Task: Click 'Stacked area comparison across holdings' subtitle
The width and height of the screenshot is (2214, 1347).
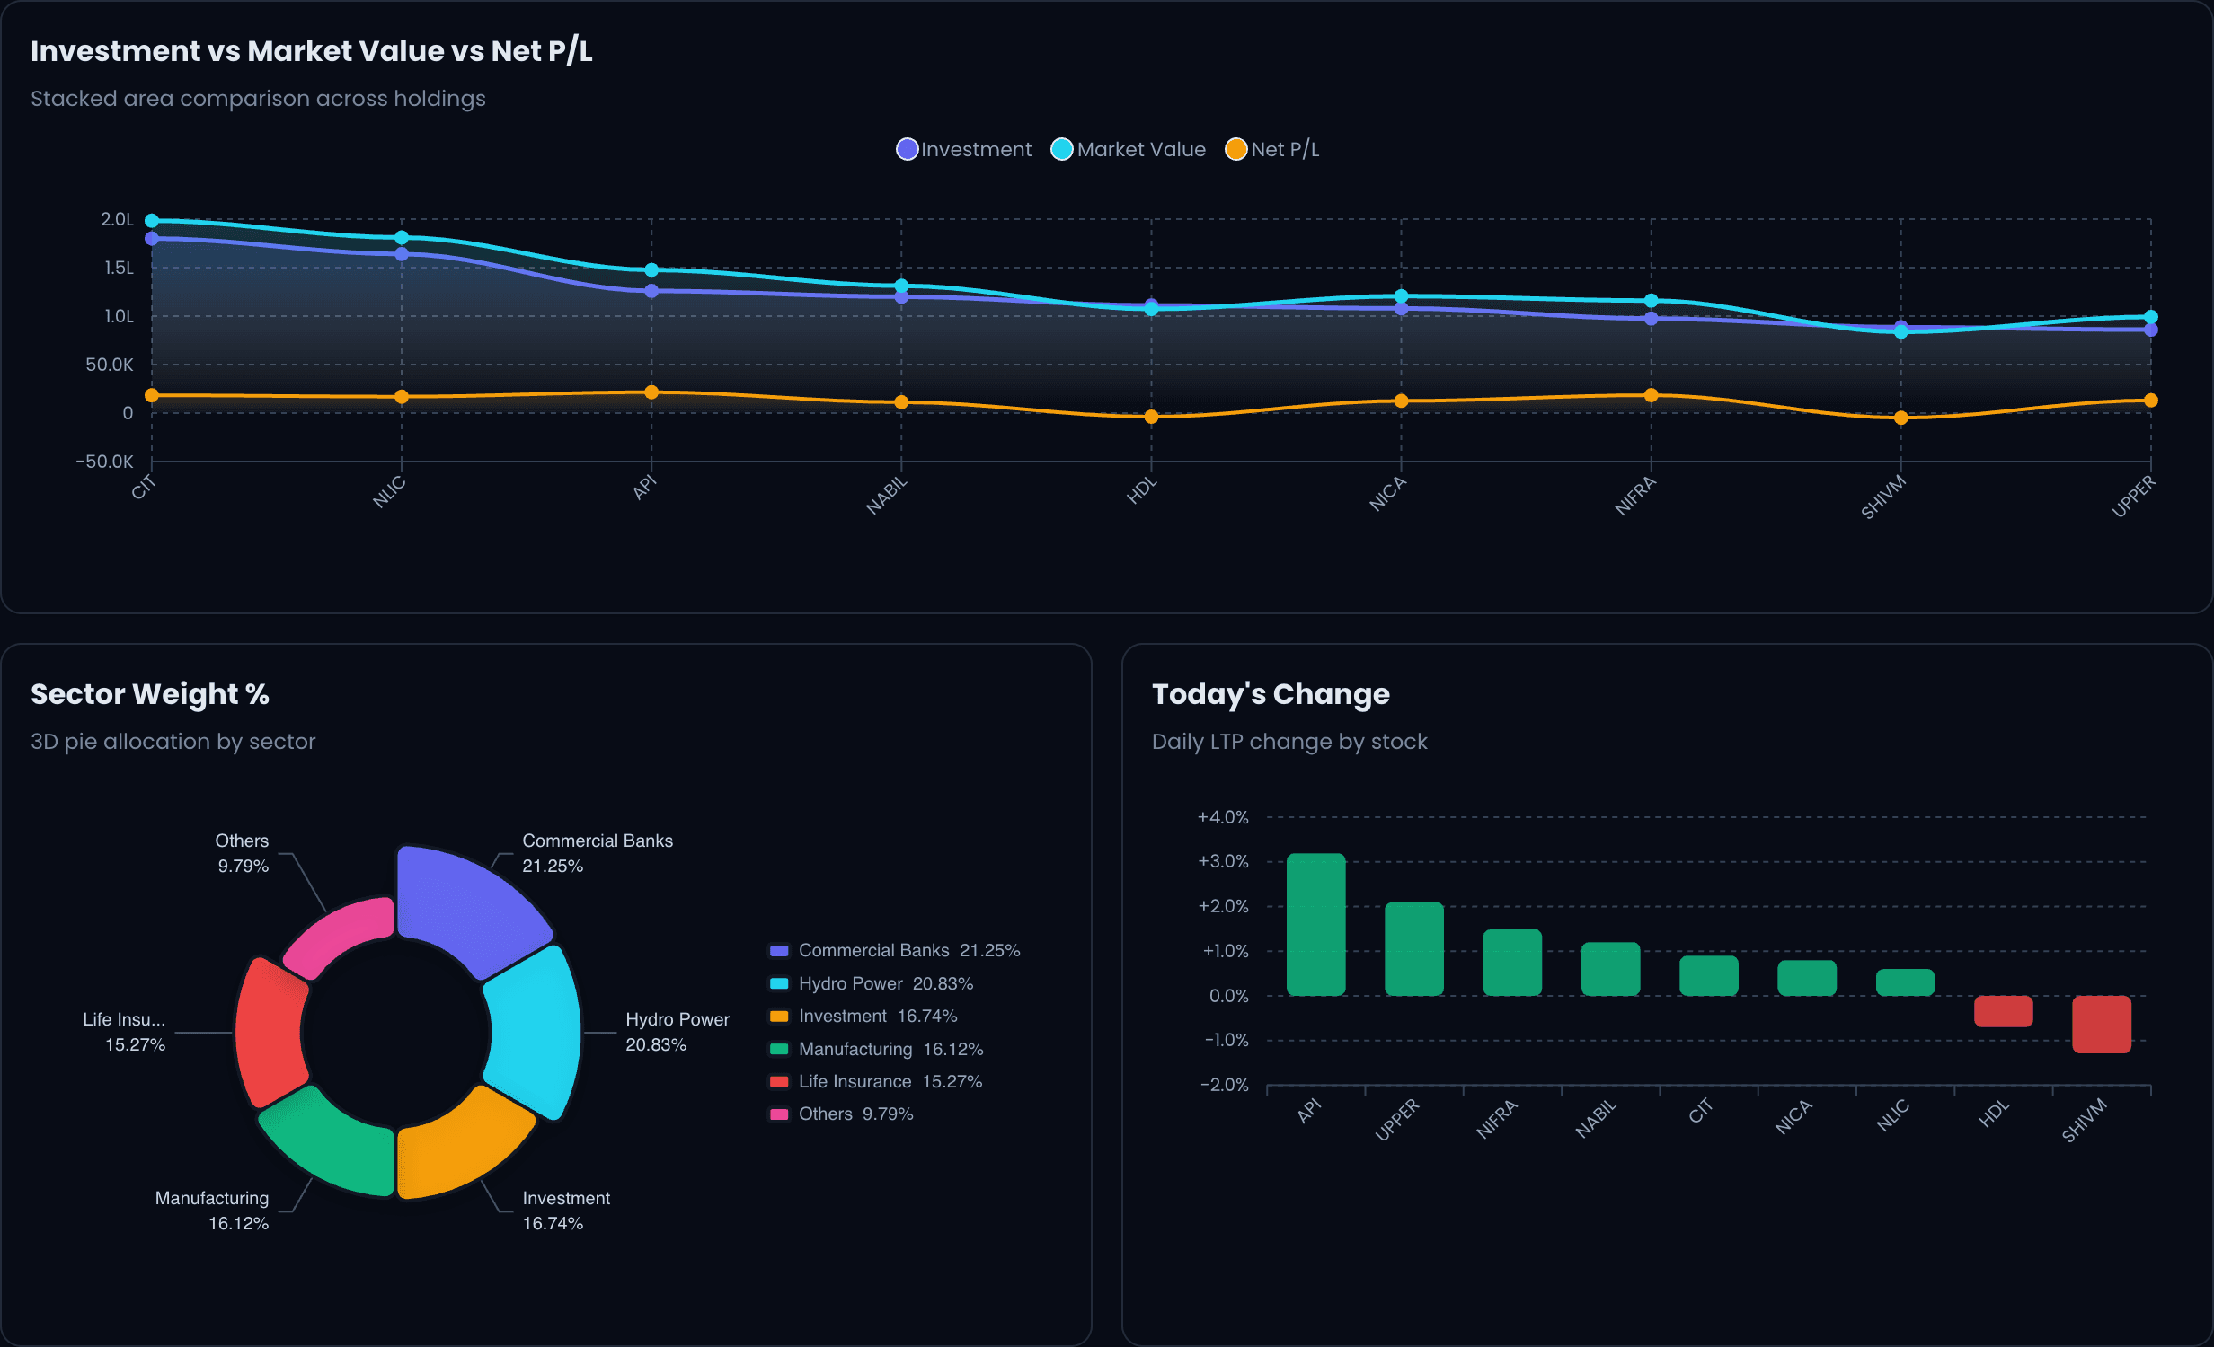Action: coord(258,99)
